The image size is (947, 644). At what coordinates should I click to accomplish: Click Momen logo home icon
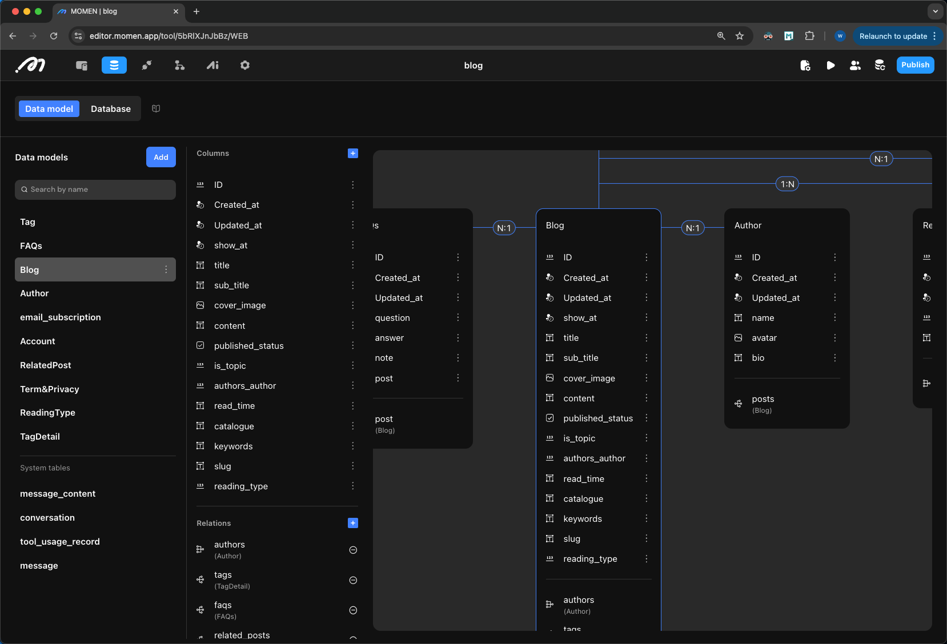click(30, 66)
